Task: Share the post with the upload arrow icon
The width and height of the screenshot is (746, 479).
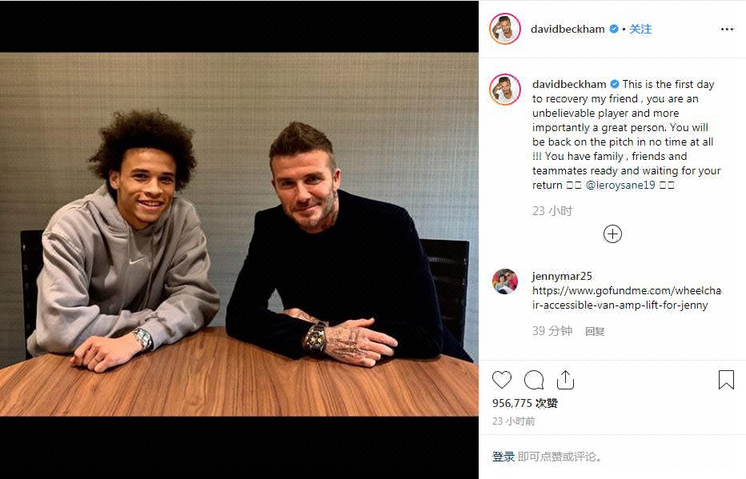Action: (x=566, y=380)
